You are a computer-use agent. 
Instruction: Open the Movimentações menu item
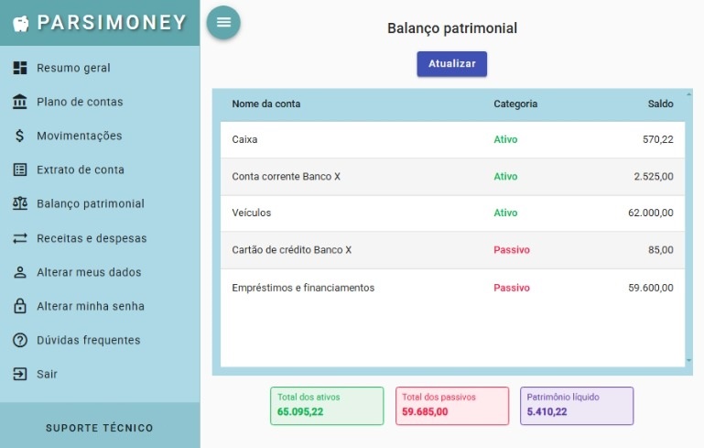point(79,136)
